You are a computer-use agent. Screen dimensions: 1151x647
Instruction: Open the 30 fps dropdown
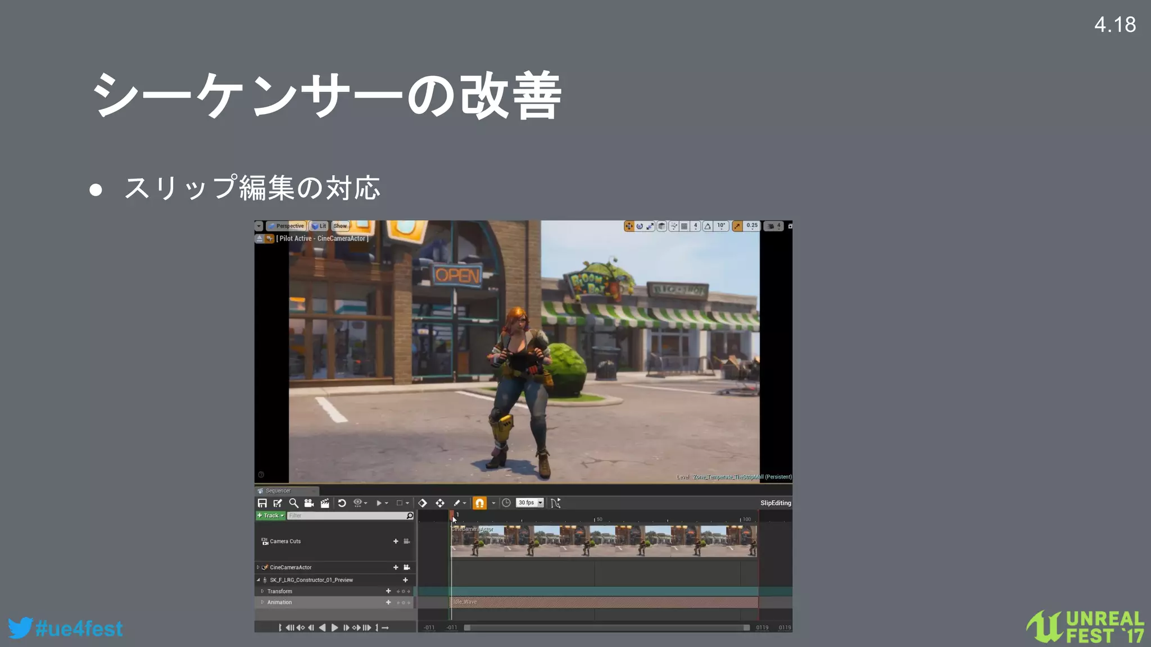530,503
